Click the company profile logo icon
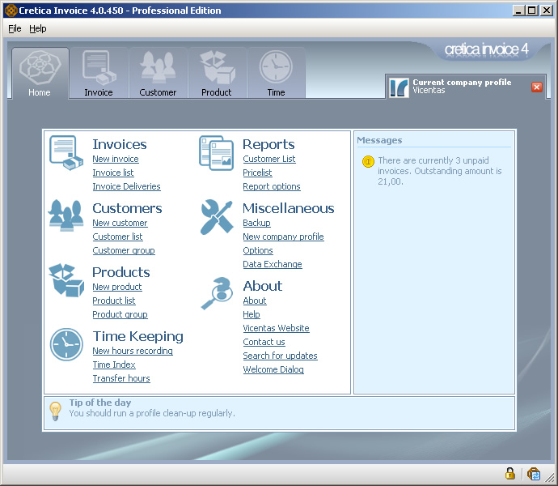The image size is (558, 486). coord(399,87)
